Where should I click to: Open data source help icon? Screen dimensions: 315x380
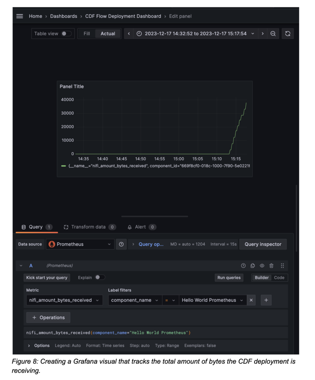(x=121, y=244)
